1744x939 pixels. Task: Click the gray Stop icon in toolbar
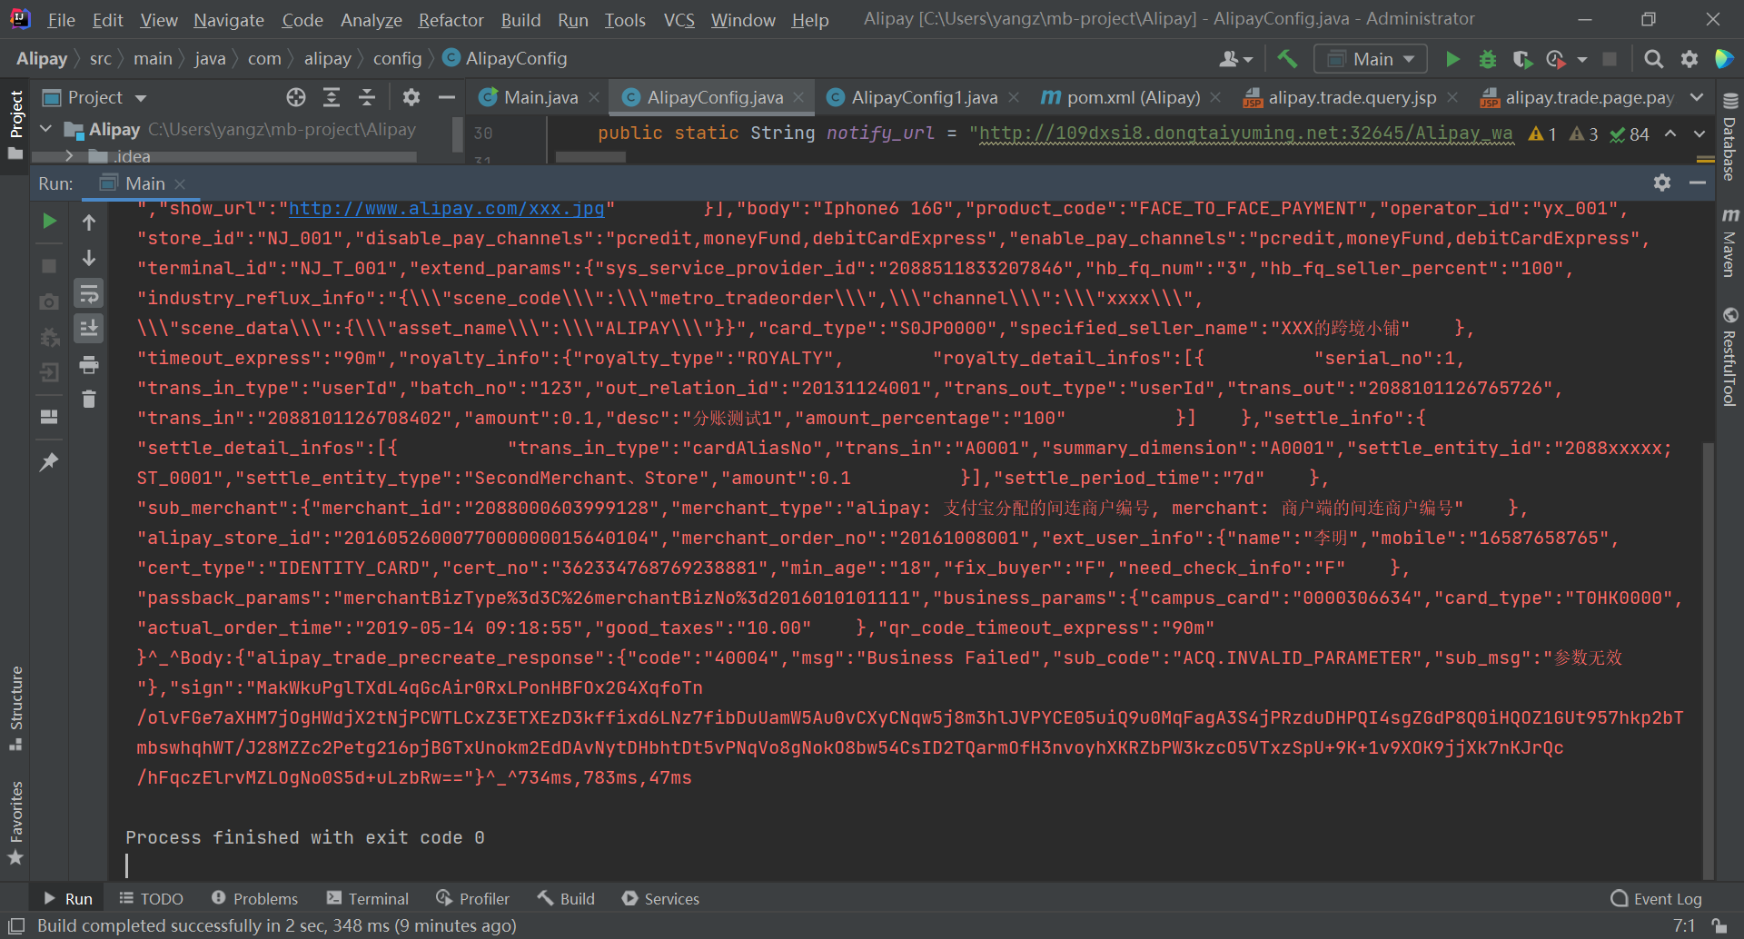click(x=1610, y=59)
